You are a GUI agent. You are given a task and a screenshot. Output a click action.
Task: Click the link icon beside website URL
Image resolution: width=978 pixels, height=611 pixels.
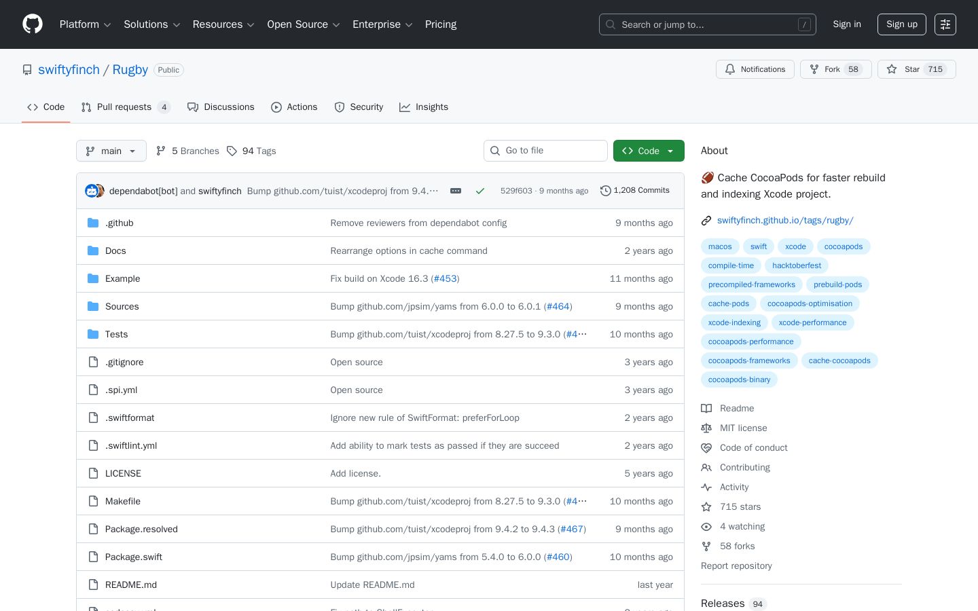pyautogui.click(x=706, y=221)
